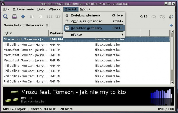Toggle repeat mode
The height and width of the screenshot is (113, 178).
[x=154, y=17]
